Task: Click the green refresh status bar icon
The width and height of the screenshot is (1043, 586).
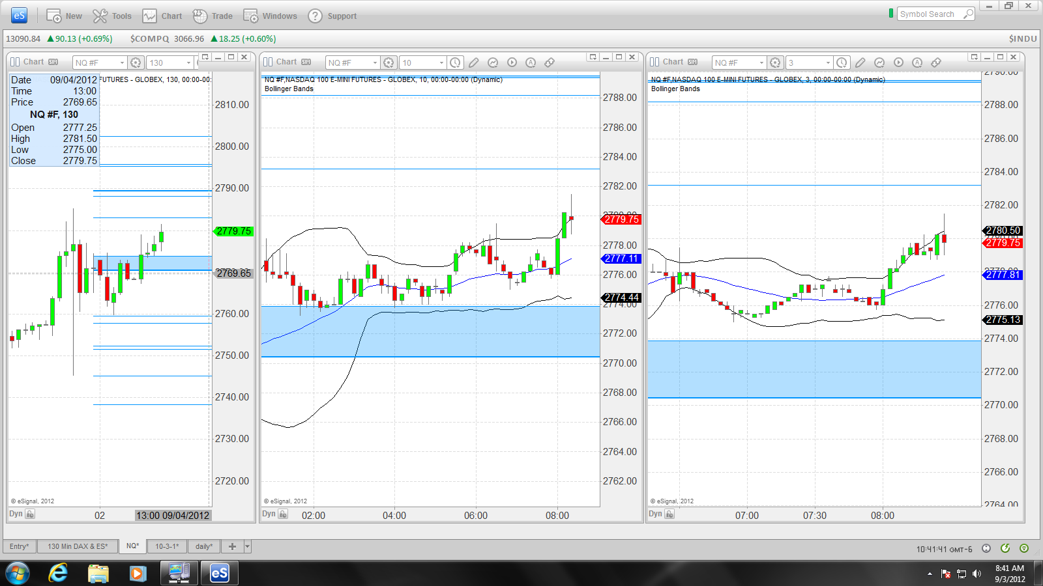Action: [x=1005, y=548]
